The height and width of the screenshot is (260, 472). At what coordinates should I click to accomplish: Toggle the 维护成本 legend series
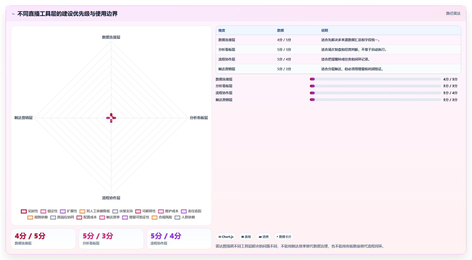pos(168,211)
